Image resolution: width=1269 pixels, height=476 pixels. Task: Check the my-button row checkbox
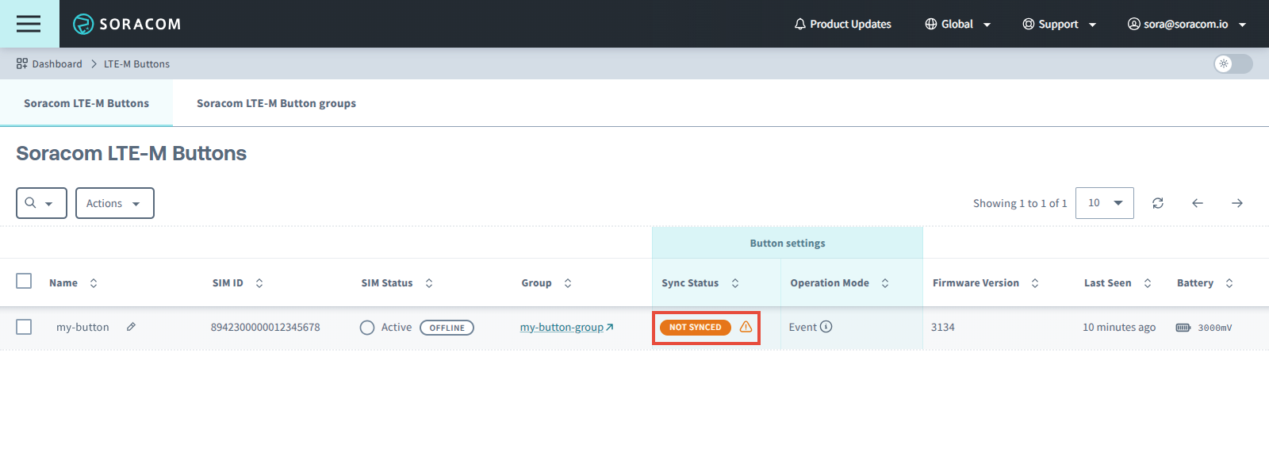pyautogui.click(x=24, y=327)
